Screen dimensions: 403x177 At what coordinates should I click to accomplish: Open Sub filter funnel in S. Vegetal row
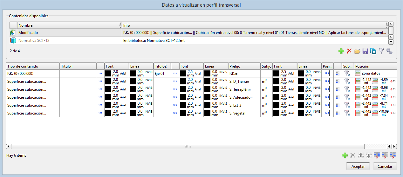coord(347,113)
